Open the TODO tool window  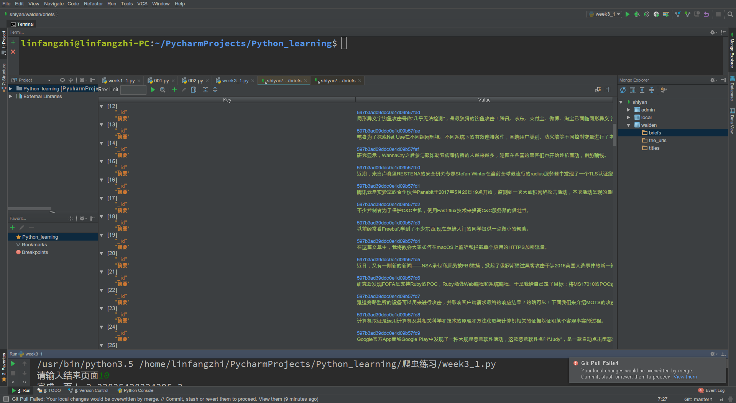tap(49, 390)
